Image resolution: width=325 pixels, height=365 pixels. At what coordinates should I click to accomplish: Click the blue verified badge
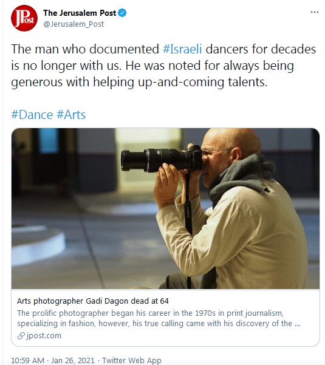pos(122,13)
